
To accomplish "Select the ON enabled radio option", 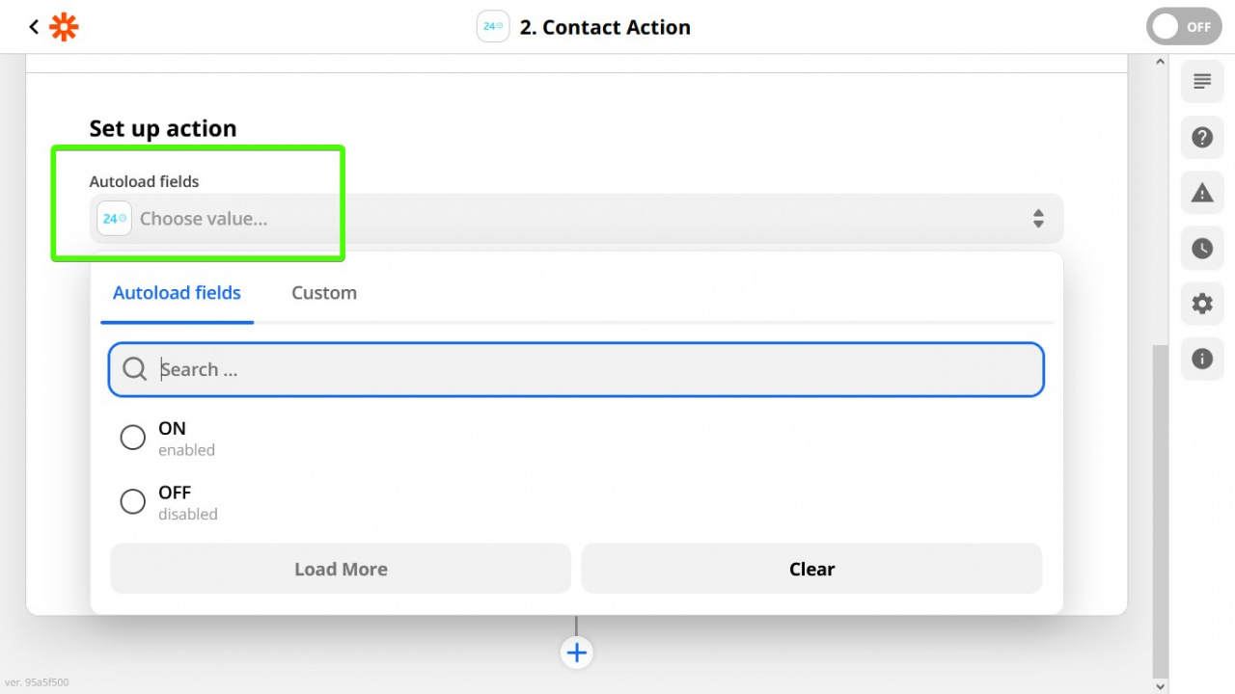I will click(132, 438).
